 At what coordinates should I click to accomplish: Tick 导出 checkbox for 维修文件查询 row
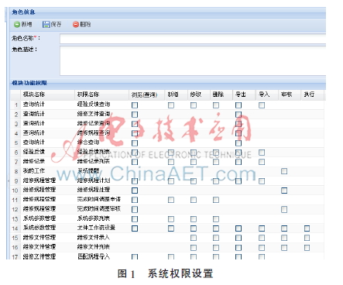238,115
